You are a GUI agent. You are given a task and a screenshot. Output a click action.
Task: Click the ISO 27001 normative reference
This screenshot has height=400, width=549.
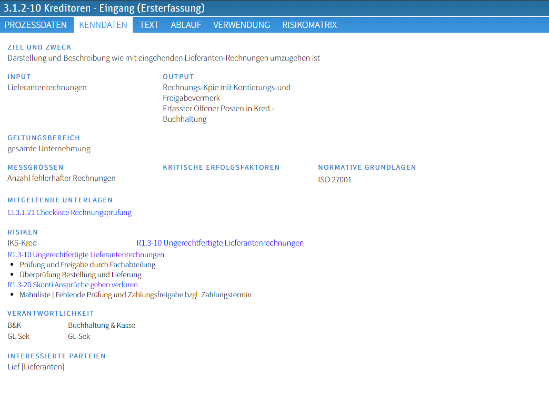point(335,179)
